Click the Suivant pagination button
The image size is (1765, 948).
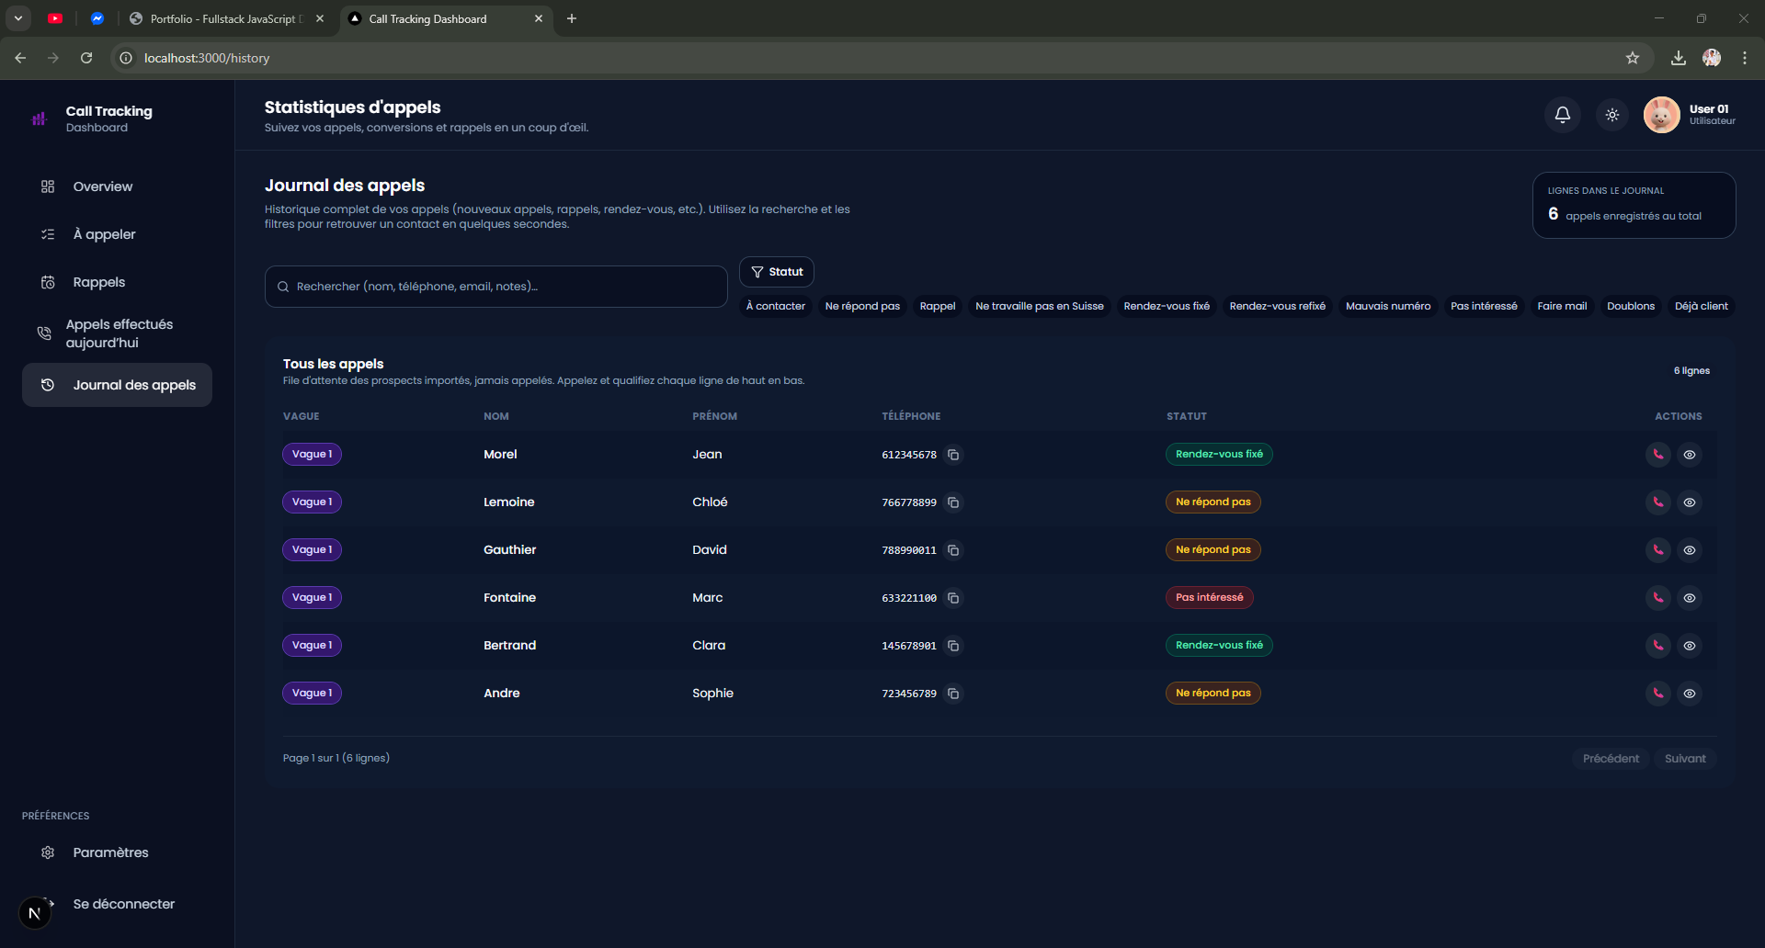pos(1684,759)
